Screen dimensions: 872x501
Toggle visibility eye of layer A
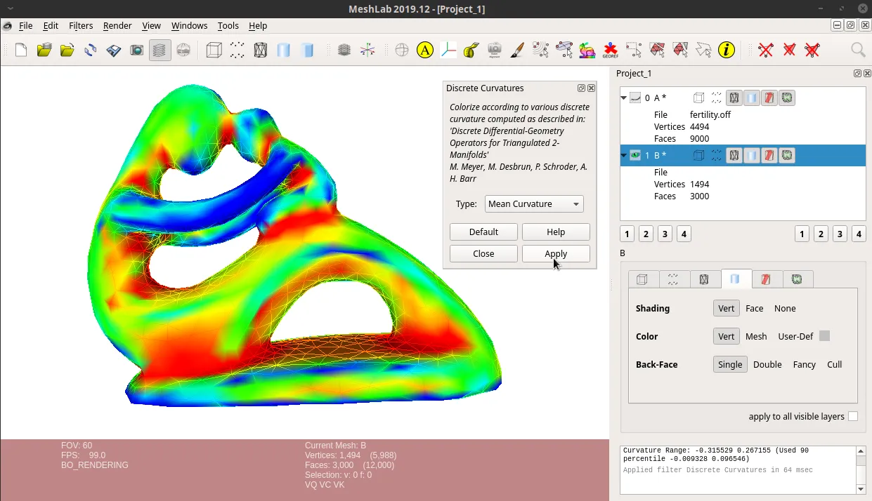[635, 98]
